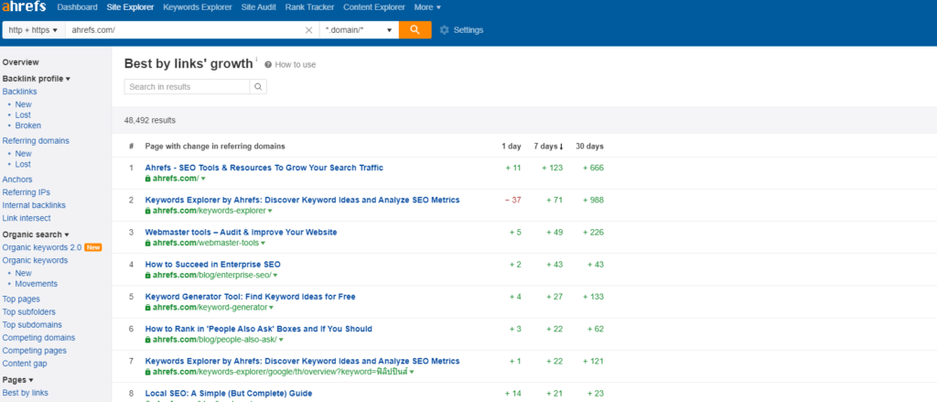Open Backlinks in the sidebar
The image size is (937, 402).
20,92
